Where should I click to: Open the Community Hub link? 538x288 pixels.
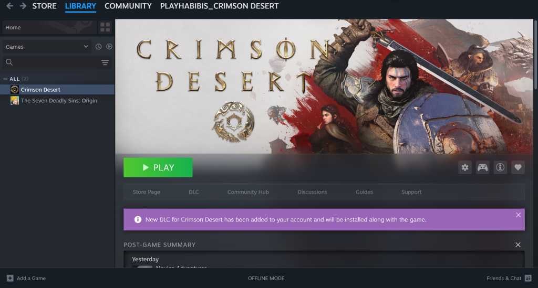pos(248,192)
